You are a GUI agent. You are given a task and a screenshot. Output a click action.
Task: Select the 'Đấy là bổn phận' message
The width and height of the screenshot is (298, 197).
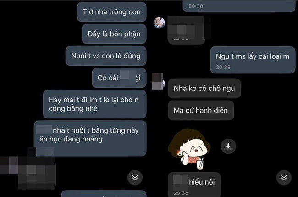(x=114, y=34)
